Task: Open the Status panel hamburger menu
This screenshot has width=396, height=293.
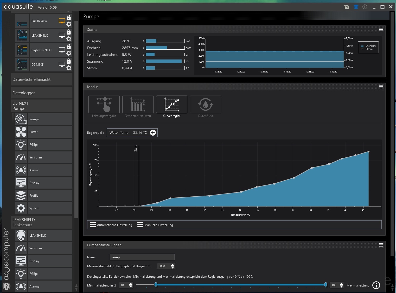Action: tap(381, 30)
